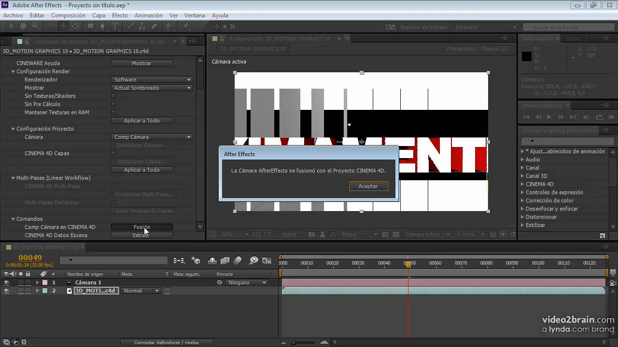Select the Unified Camera tool

pos(63,27)
